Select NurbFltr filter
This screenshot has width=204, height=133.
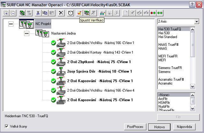pos(164,107)
